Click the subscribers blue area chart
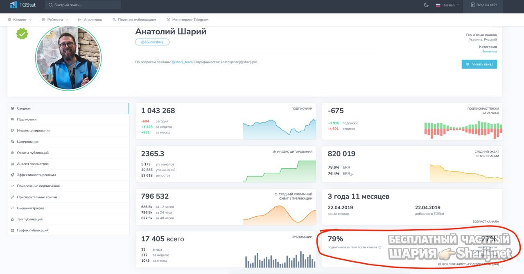The image size is (524, 274). [x=279, y=129]
